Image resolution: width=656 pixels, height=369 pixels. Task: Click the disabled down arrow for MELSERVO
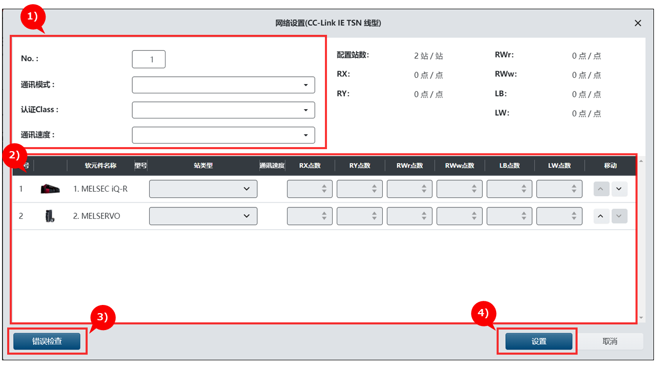[x=619, y=216]
